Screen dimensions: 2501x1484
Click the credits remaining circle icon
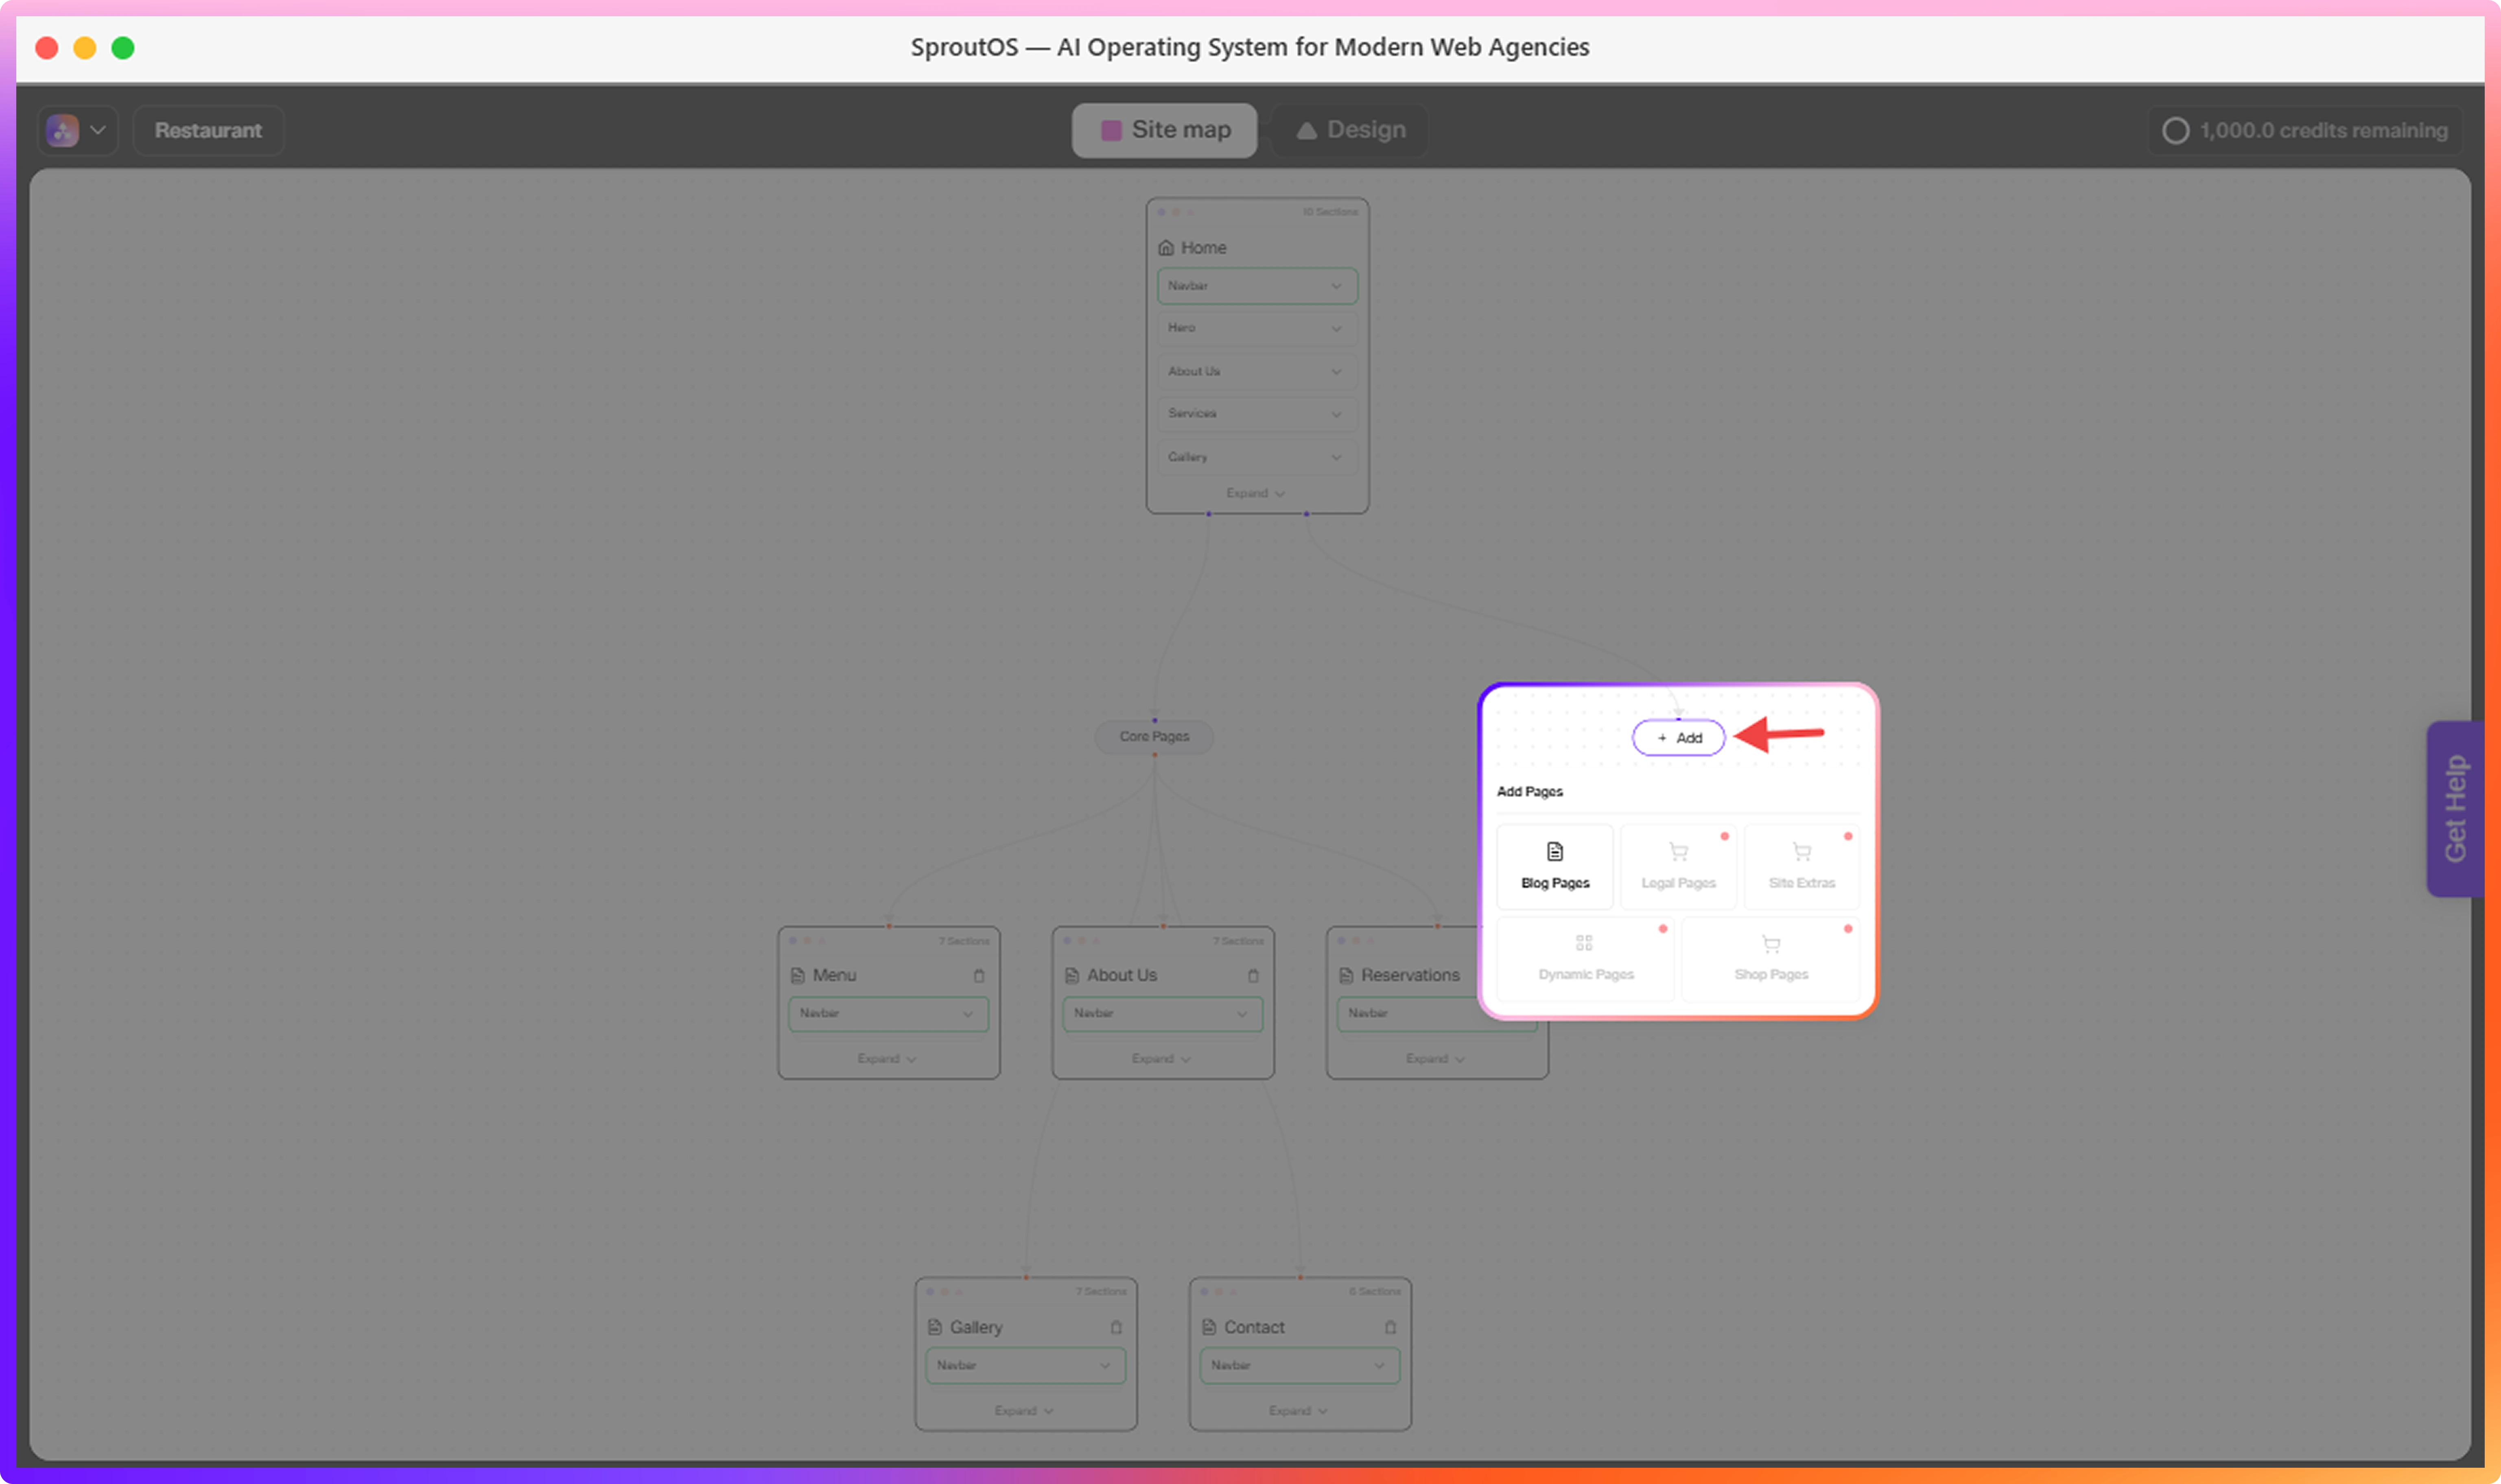pyautogui.click(x=2175, y=131)
